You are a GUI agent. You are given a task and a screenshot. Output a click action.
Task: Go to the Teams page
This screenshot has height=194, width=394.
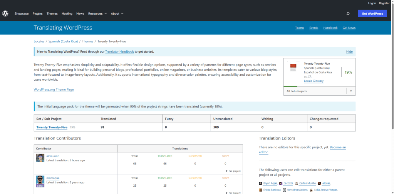coord(300,28)
